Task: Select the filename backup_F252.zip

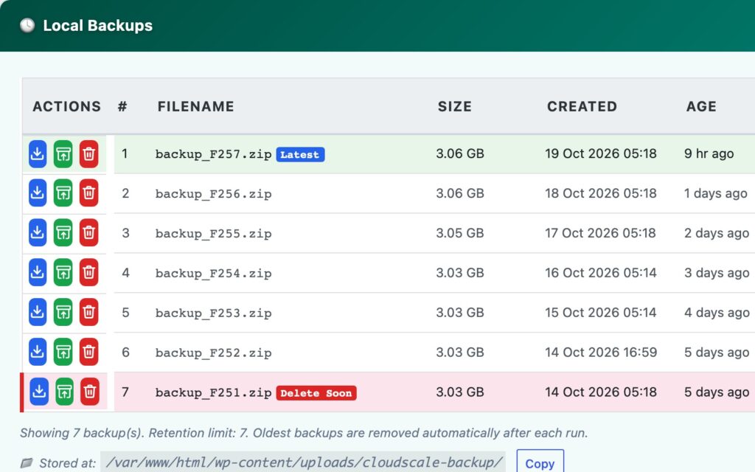Action: (x=213, y=353)
